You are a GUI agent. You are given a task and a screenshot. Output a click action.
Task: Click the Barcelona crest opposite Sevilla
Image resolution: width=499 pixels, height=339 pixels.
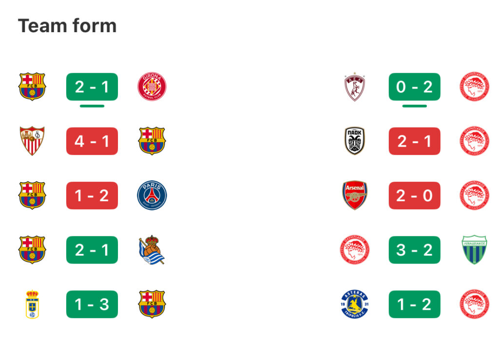click(x=152, y=141)
